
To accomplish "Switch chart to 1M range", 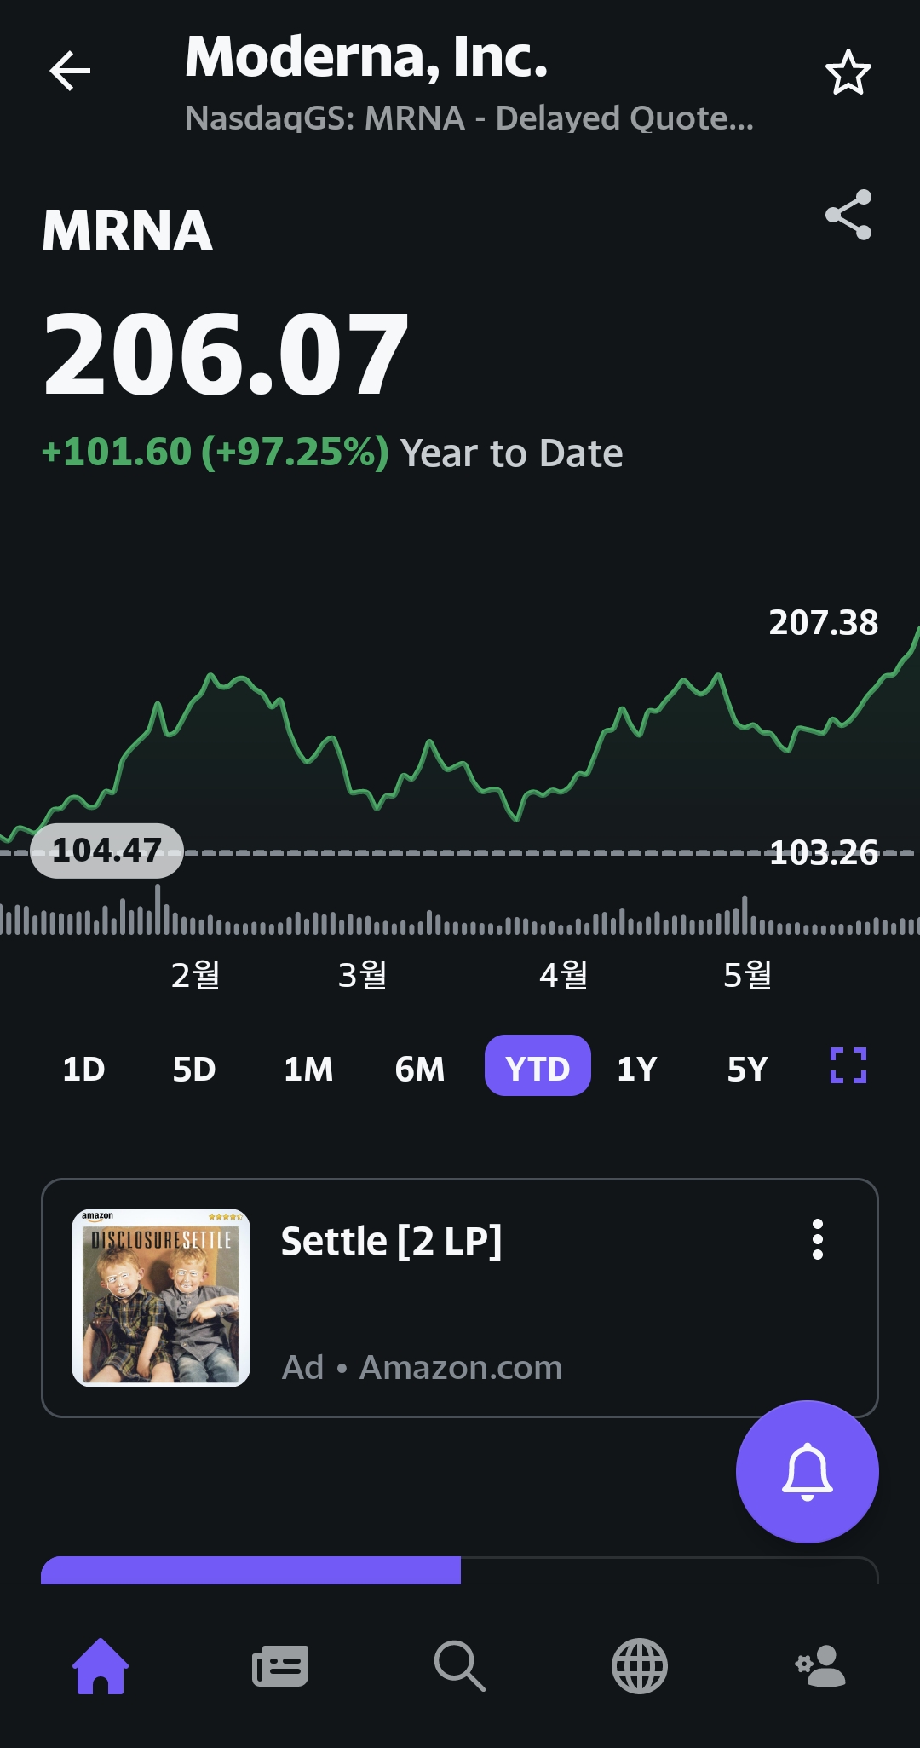I will point(308,1068).
